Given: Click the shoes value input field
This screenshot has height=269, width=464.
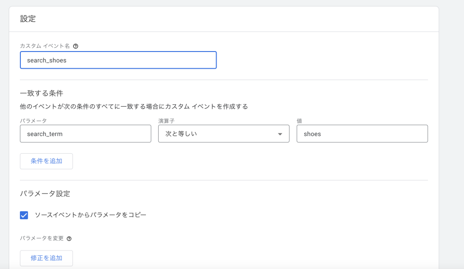Looking at the screenshot, I should [362, 134].
